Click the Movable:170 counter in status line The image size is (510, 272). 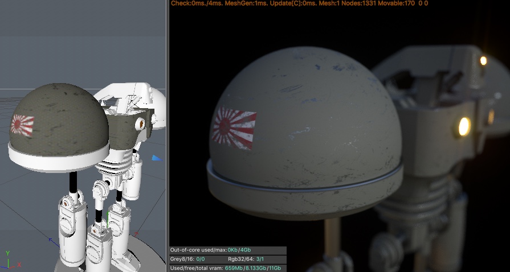tap(397, 3)
